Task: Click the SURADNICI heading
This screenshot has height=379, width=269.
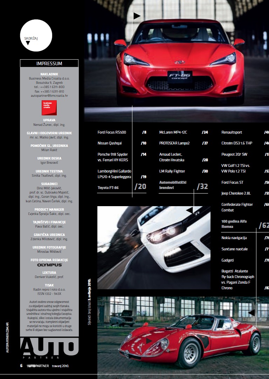Action: pos(49,184)
